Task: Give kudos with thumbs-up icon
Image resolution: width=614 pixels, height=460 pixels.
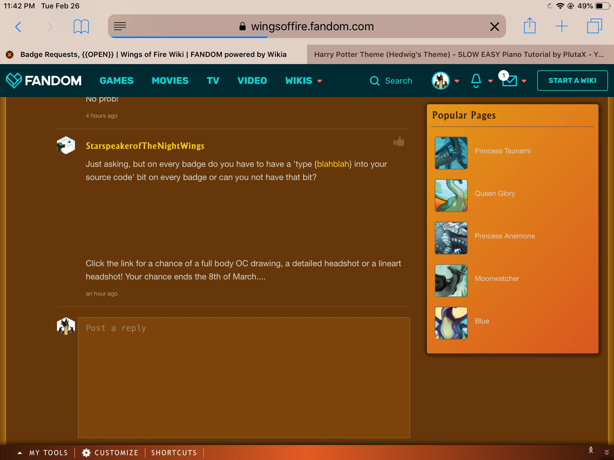Action: tap(399, 142)
